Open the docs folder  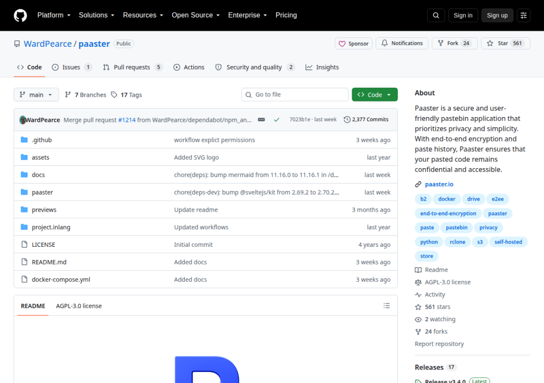tap(38, 175)
